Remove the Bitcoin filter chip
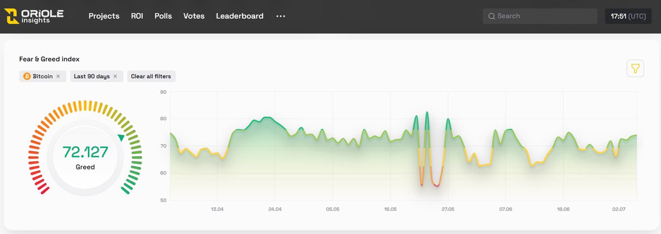Screen dimensions: 661x234 point(58,77)
